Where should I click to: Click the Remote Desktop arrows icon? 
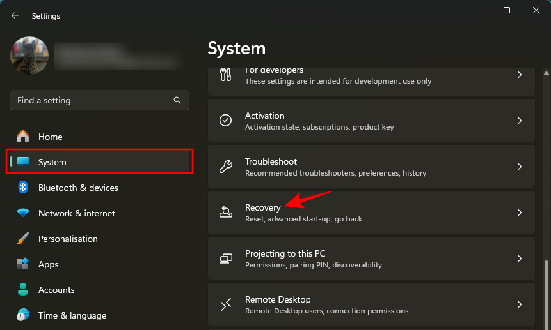click(x=226, y=304)
